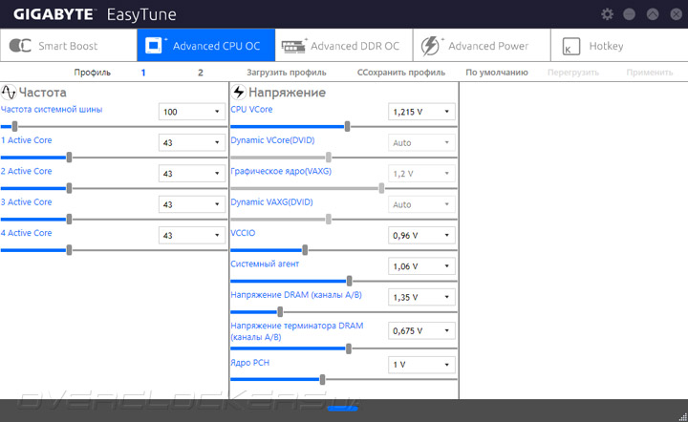Minimize the EasyTune window

[x=629, y=14]
